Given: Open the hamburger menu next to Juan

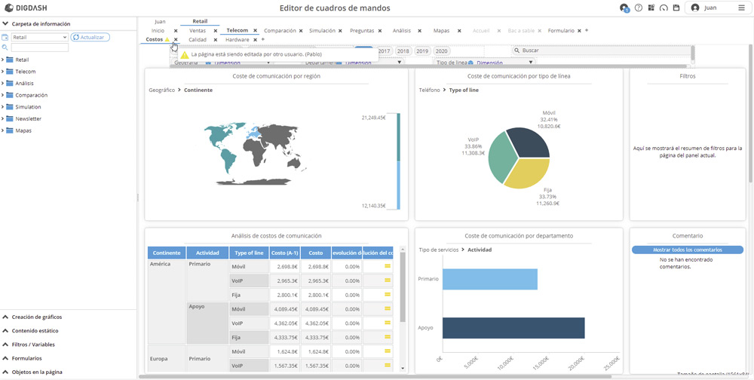Looking at the screenshot, I should (x=741, y=8).
